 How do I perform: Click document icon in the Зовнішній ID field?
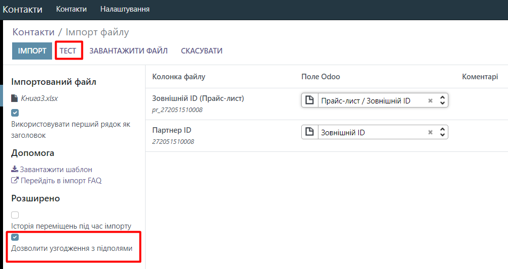pos(310,132)
